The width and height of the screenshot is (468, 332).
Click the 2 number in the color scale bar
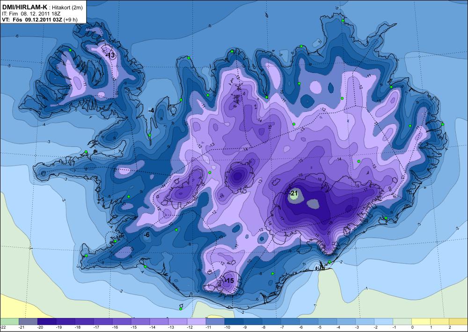click(450, 327)
